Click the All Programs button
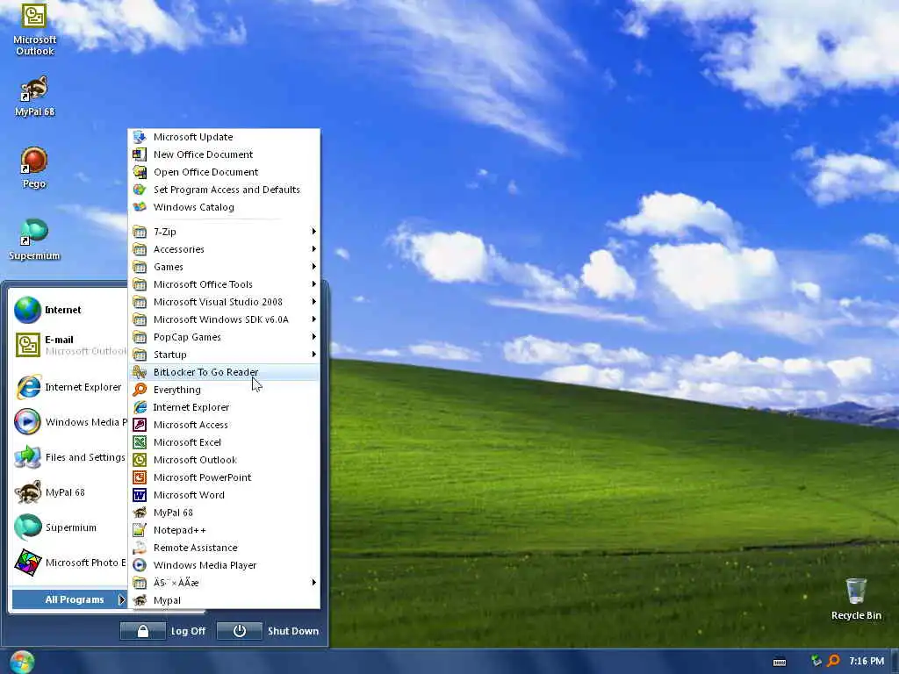This screenshot has width=899, height=674. pyautogui.click(x=69, y=599)
